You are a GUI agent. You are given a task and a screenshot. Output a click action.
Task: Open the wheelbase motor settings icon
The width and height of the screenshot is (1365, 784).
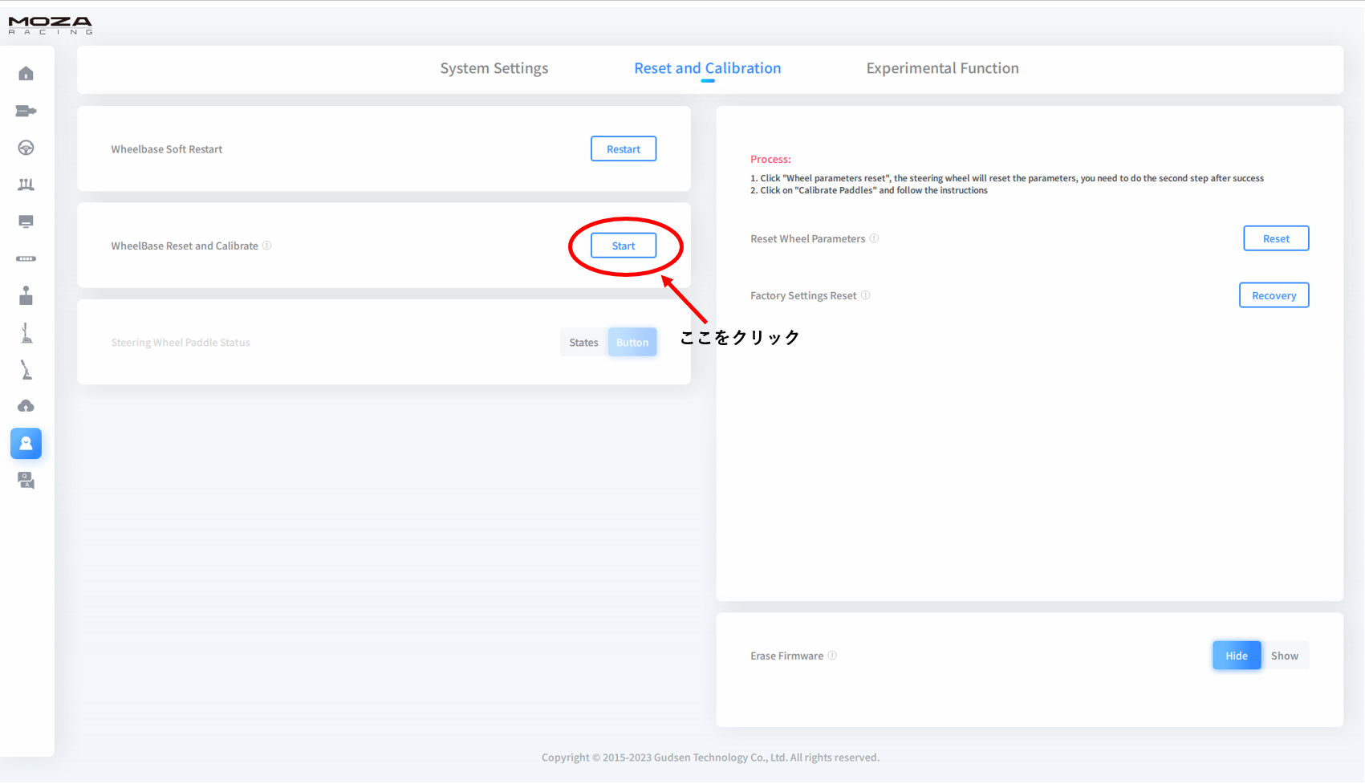point(26,111)
